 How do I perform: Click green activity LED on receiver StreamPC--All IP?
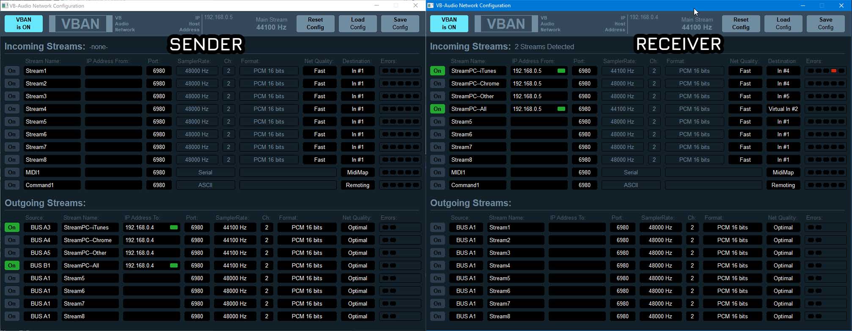coord(561,109)
